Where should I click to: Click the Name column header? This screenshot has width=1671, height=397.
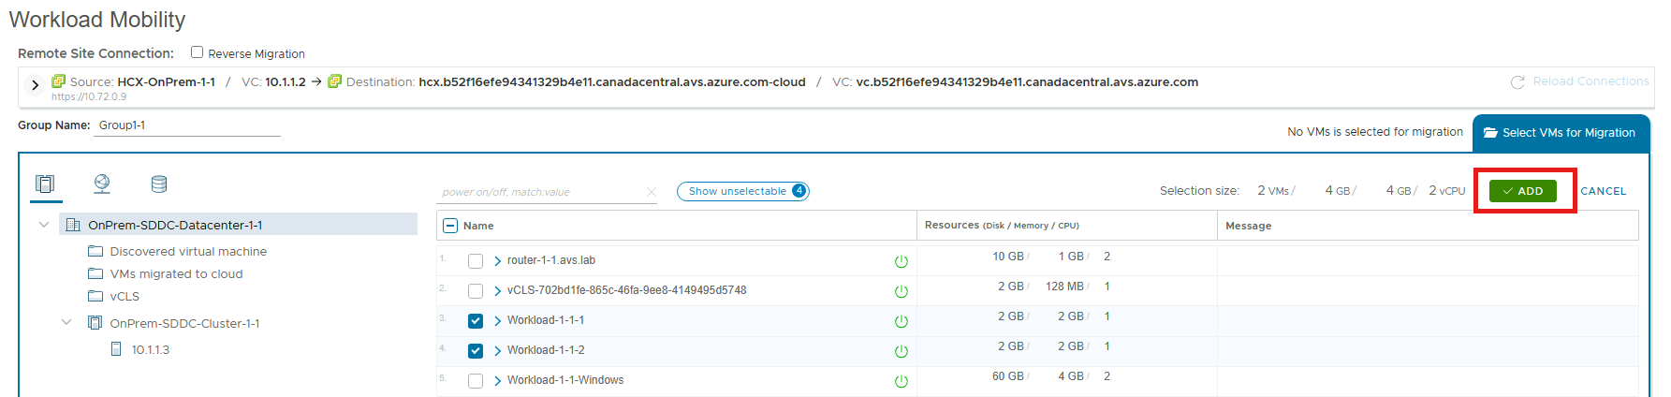(478, 226)
